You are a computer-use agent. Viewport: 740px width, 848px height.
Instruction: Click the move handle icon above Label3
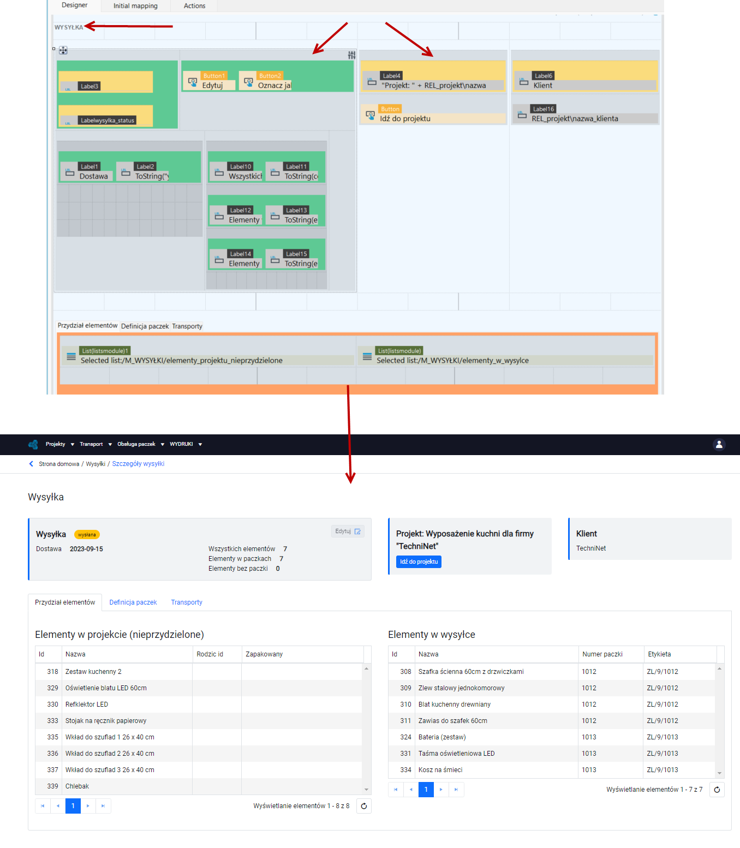coord(63,50)
